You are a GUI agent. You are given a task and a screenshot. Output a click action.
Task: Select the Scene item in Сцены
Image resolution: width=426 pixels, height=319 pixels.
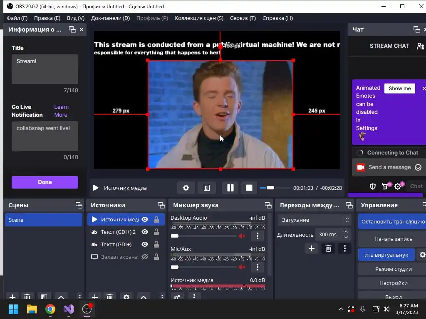43,220
